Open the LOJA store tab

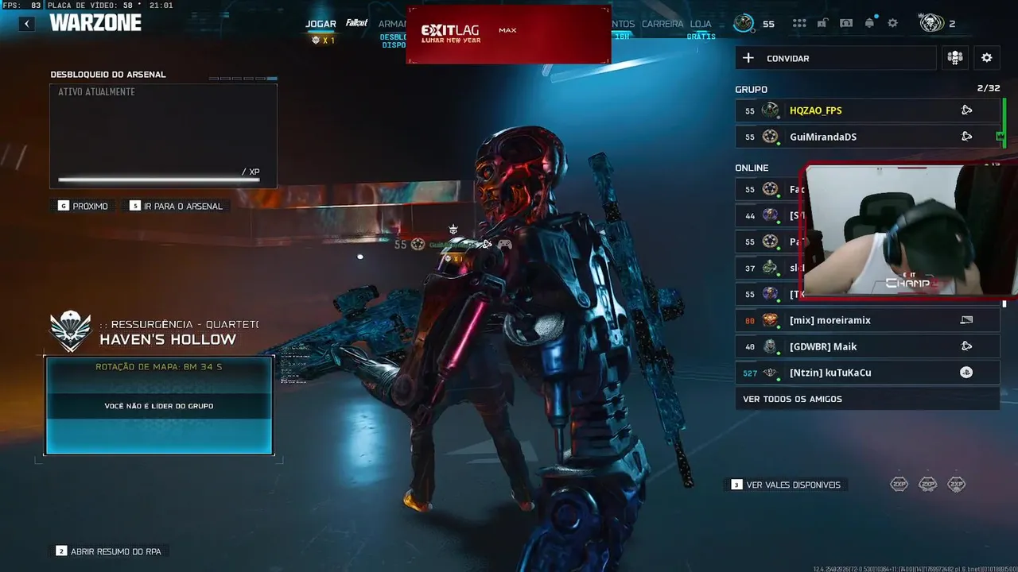point(701,24)
